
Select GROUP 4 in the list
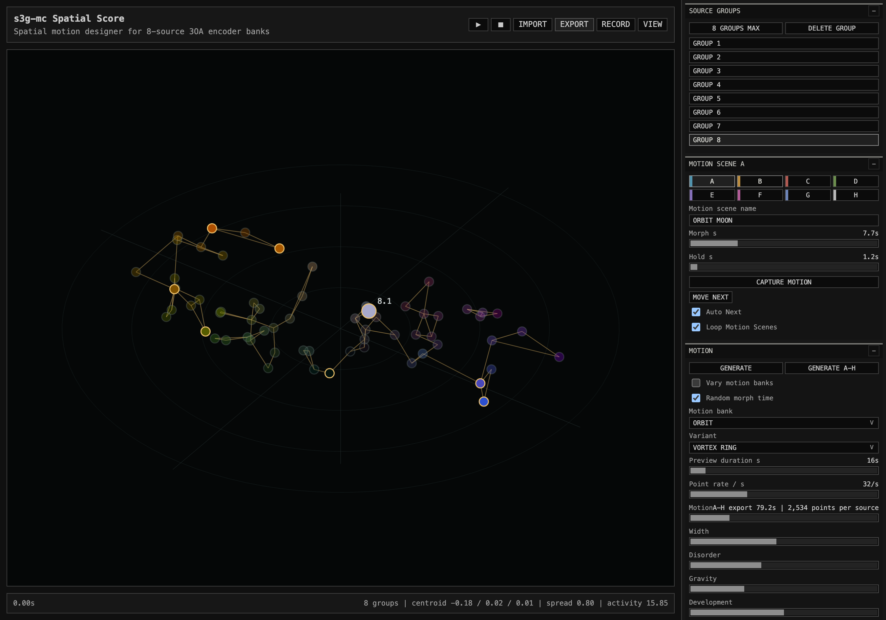[x=784, y=85]
